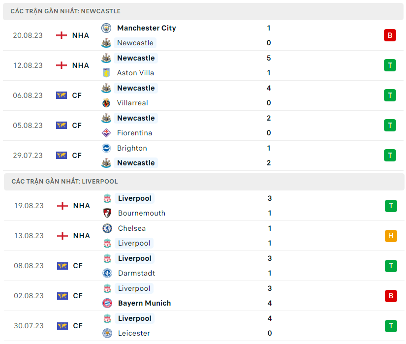Click the Leicester club crest
Viewport: 406px width, 344px height.
coord(107,333)
